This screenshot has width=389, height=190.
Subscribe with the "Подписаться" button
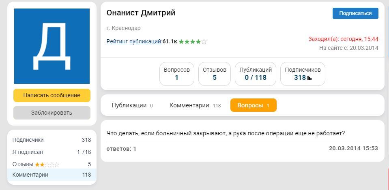coord(355,13)
